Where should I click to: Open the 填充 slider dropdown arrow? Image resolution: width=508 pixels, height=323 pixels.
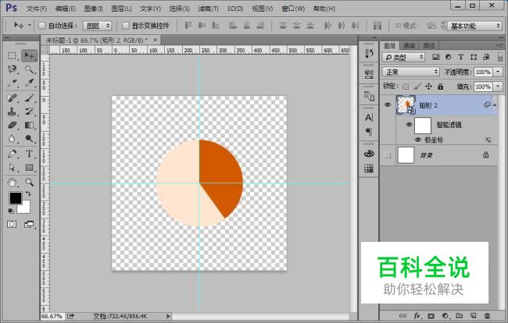(x=498, y=87)
